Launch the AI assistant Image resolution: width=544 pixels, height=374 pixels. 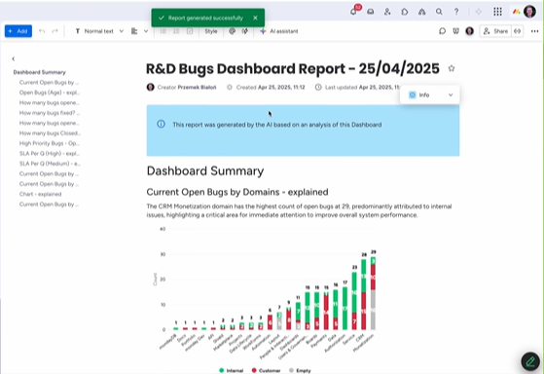tap(279, 31)
